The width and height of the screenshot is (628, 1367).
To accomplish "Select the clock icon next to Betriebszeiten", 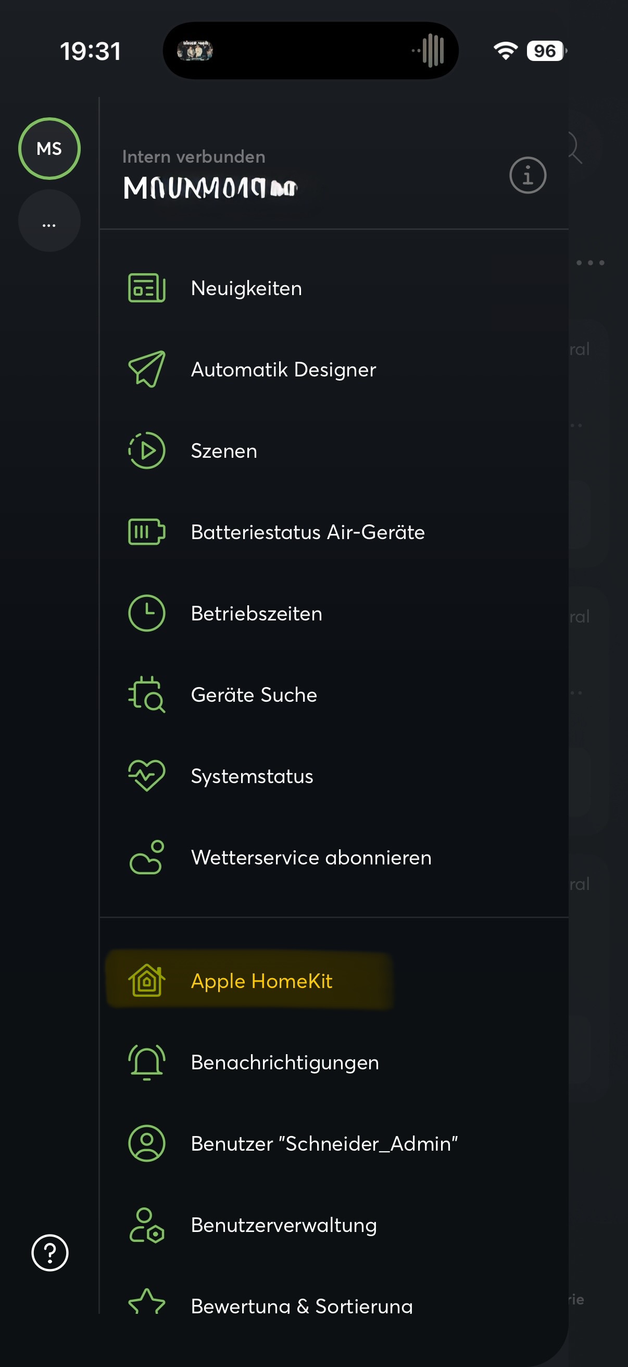I will (x=146, y=614).
